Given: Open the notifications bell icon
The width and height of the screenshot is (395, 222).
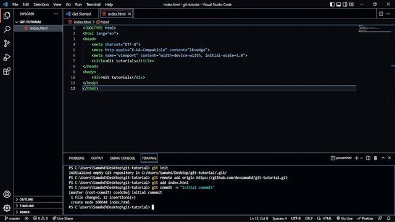Looking at the screenshot, I should tap(389, 218).
